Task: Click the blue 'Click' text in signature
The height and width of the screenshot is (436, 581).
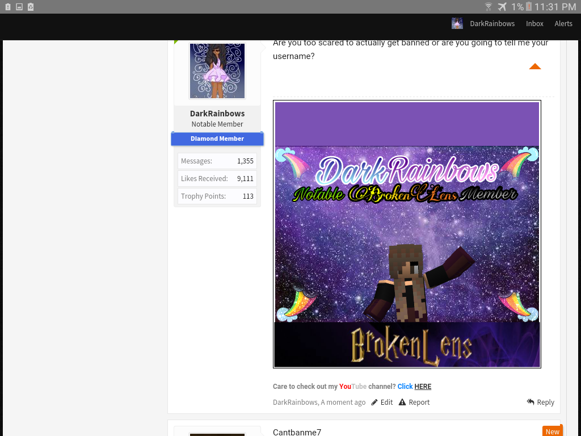Action: point(405,386)
